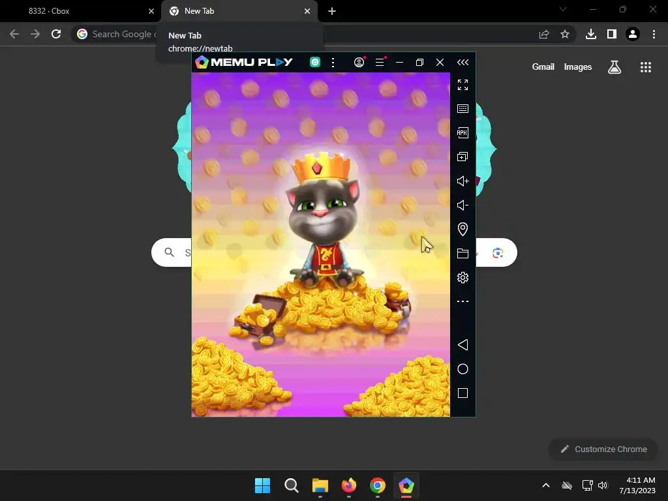Click the install APK icon
This screenshot has height=501, width=668.
pos(463,132)
